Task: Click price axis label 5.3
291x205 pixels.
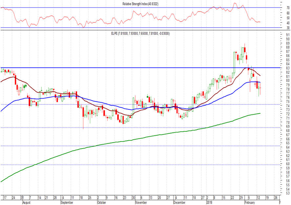Action: [x=288, y=193]
